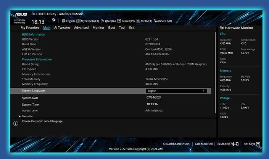Switch to EzMode(F7)
The image size is (269, 159).
(228, 144)
